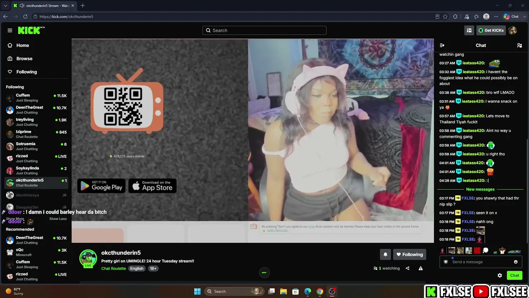The image size is (529, 298).
Task: Collapse following list with Show Less
Action: (x=58, y=219)
